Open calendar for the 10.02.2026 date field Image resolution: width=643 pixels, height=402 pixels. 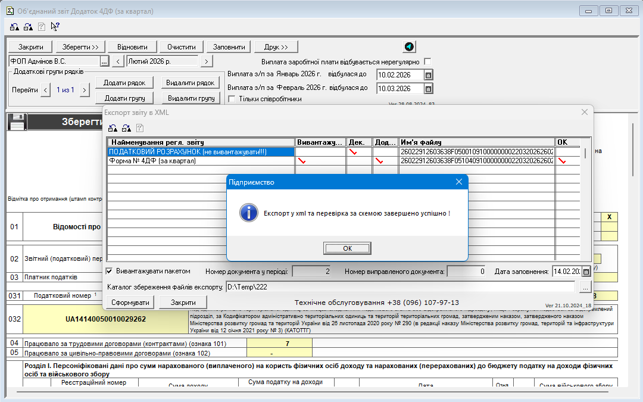[x=428, y=74]
